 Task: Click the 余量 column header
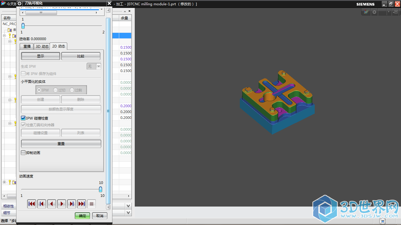[x=124, y=18]
